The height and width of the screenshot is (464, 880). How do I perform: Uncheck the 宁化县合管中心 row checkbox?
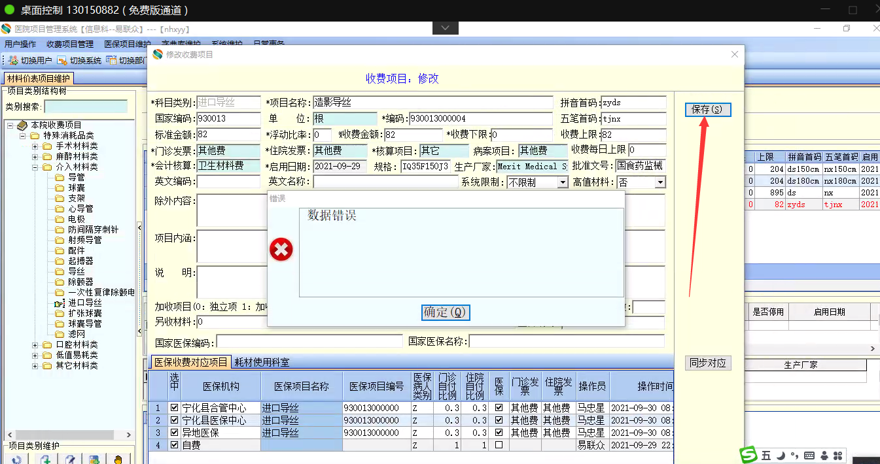tap(174, 408)
